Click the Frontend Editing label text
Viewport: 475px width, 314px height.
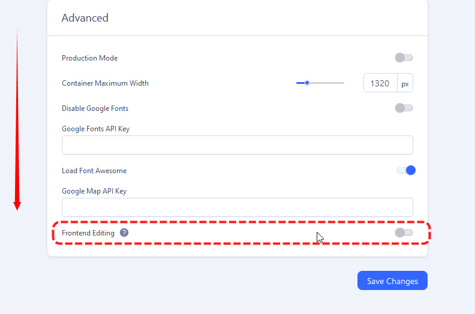(x=88, y=233)
